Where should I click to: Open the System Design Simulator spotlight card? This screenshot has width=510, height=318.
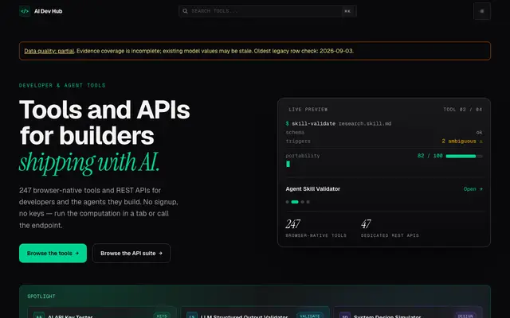coord(408,312)
